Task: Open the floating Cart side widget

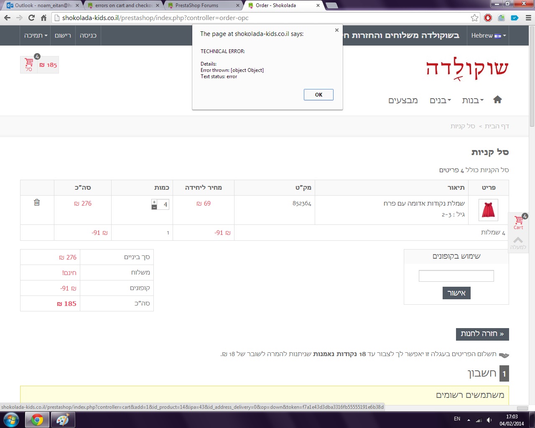Action: click(x=519, y=222)
